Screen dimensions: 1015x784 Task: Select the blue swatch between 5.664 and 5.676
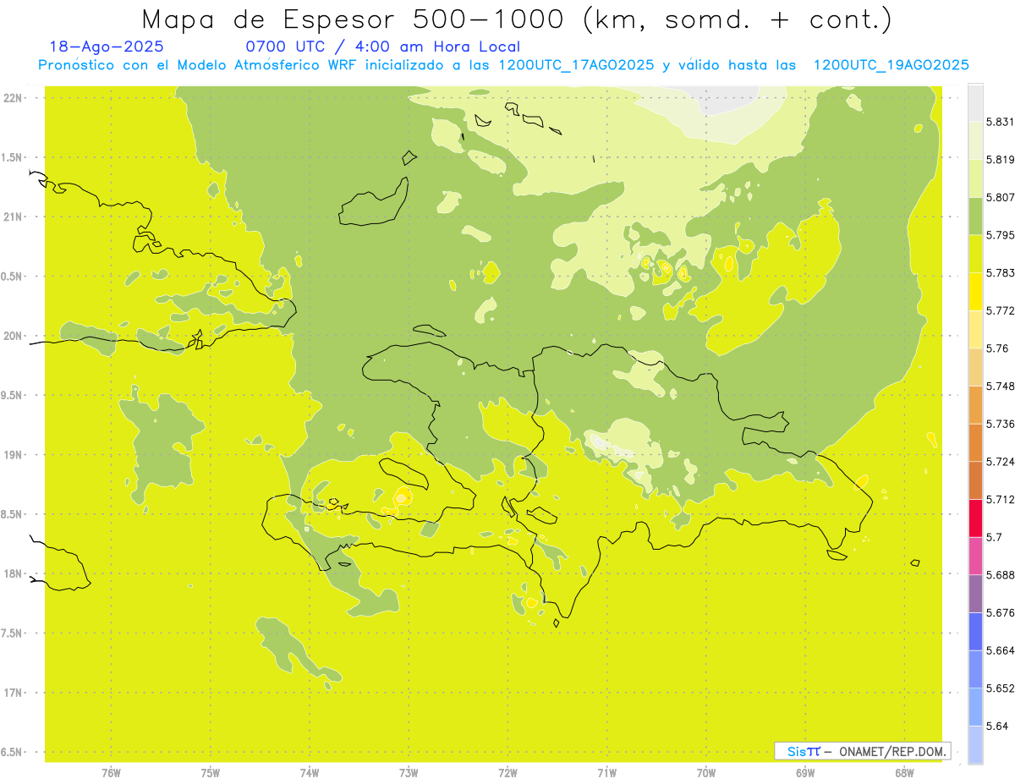click(975, 632)
